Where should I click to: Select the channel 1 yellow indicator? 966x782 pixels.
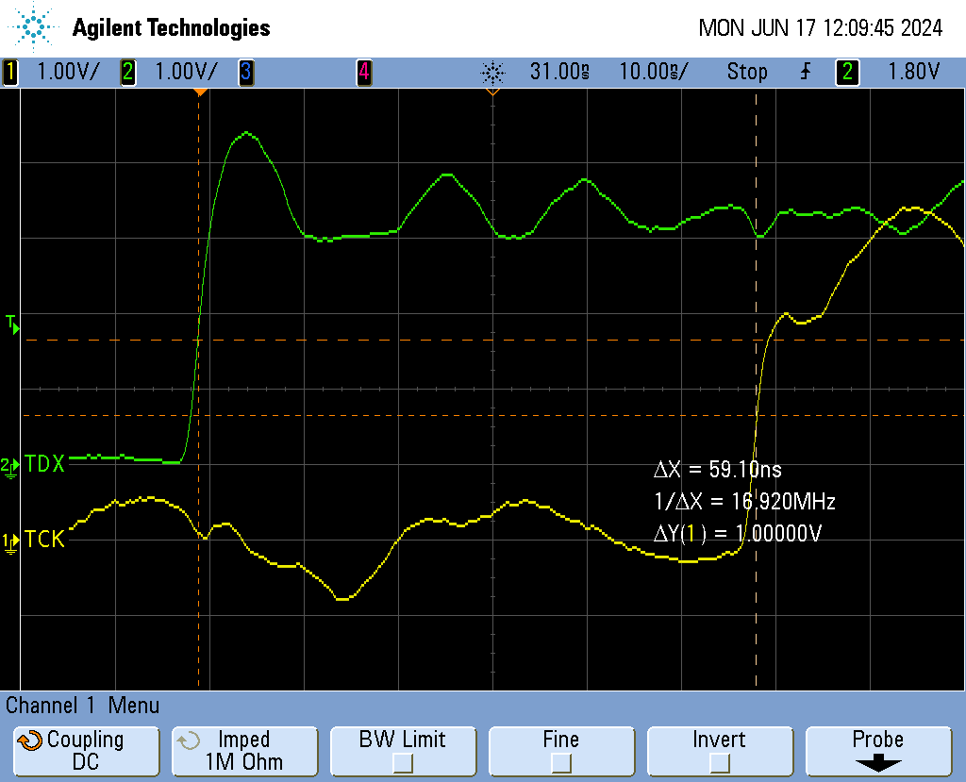click(10, 72)
